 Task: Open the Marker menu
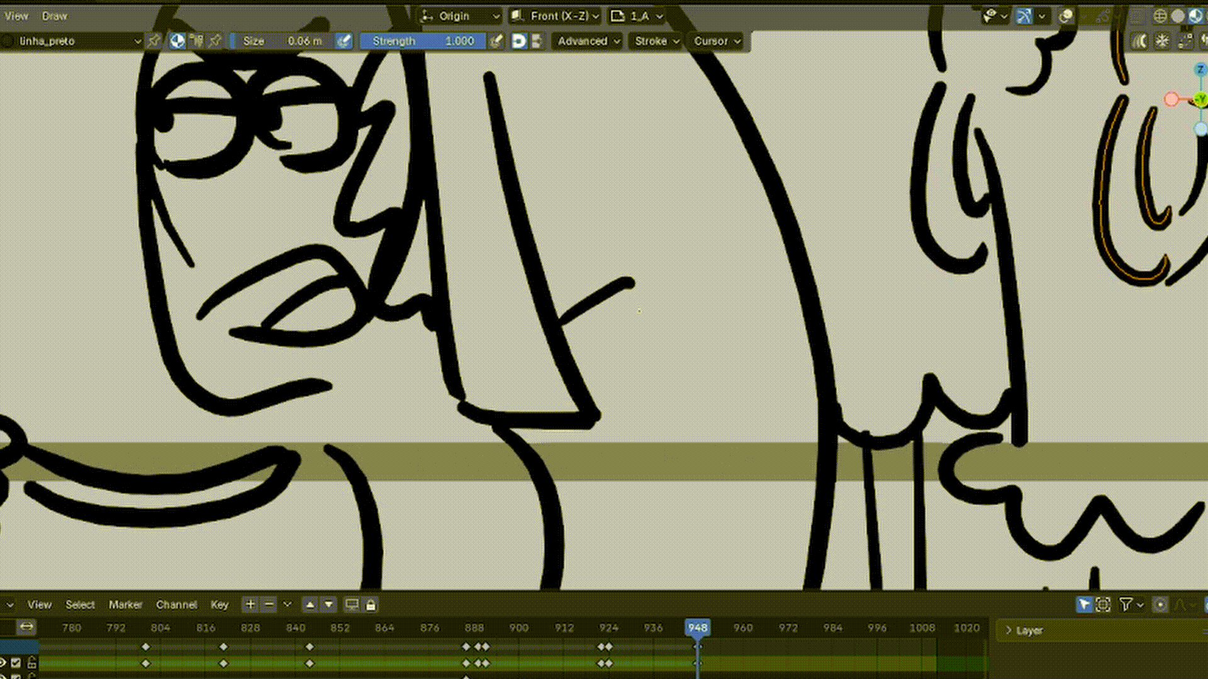125,604
